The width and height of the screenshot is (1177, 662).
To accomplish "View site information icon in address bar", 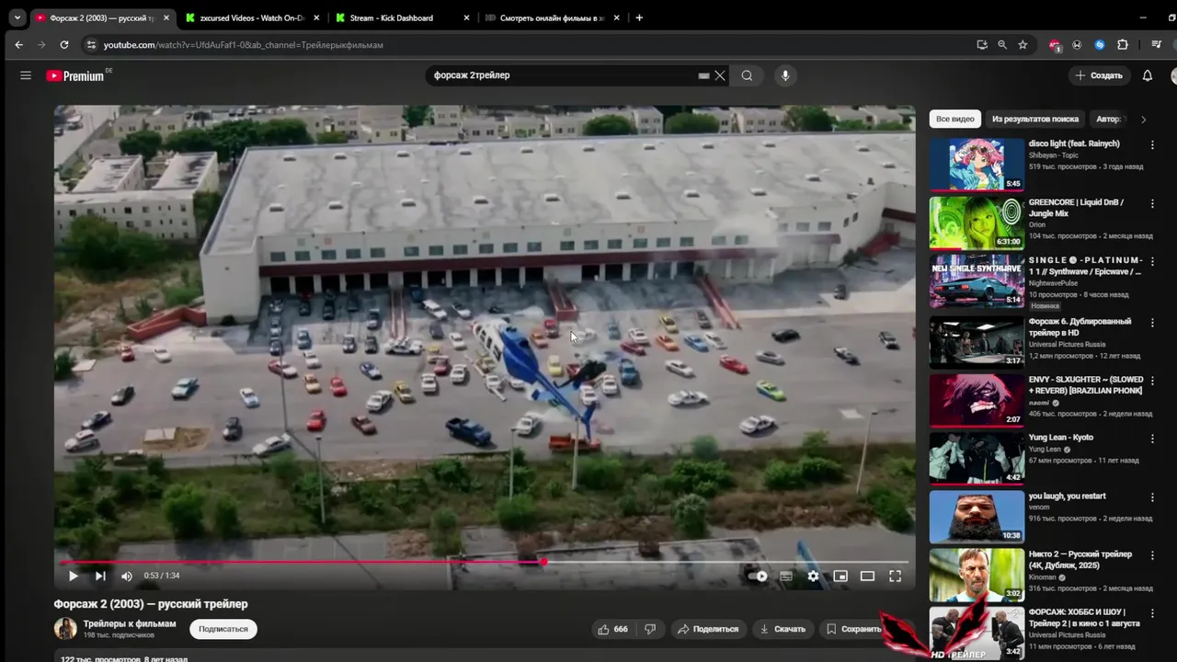I will [x=90, y=44].
